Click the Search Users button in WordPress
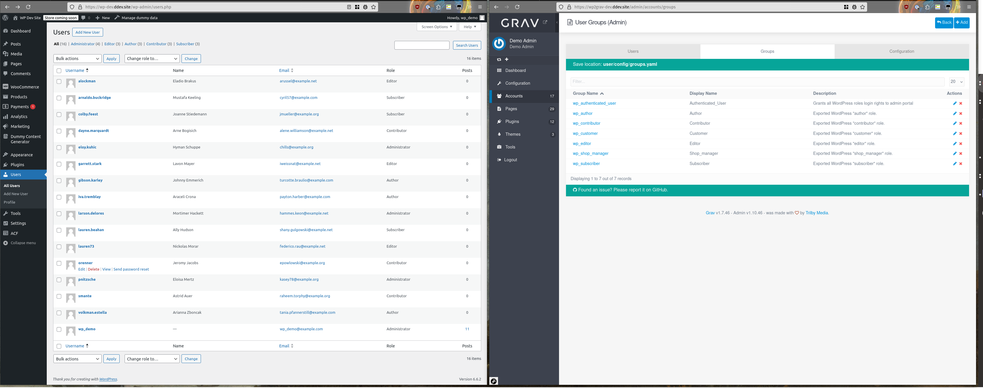The width and height of the screenshot is (983, 388). 466,45
